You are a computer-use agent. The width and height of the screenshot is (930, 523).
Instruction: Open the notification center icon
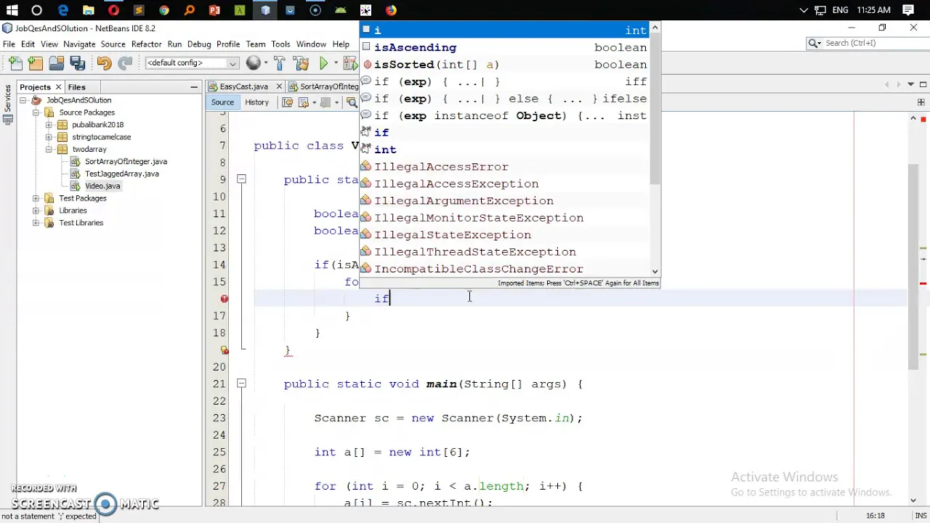point(908,10)
